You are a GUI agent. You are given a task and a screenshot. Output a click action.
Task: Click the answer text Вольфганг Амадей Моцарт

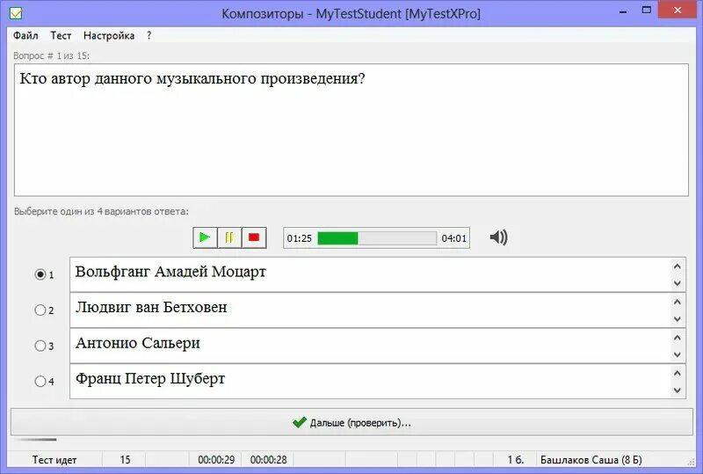point(170,272)
